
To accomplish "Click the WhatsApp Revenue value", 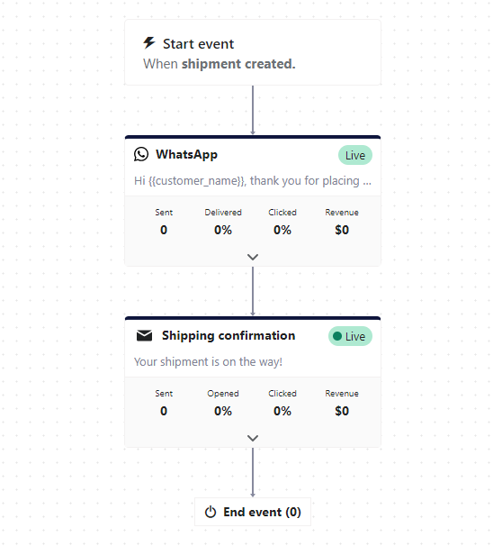I will pos(342,230).
